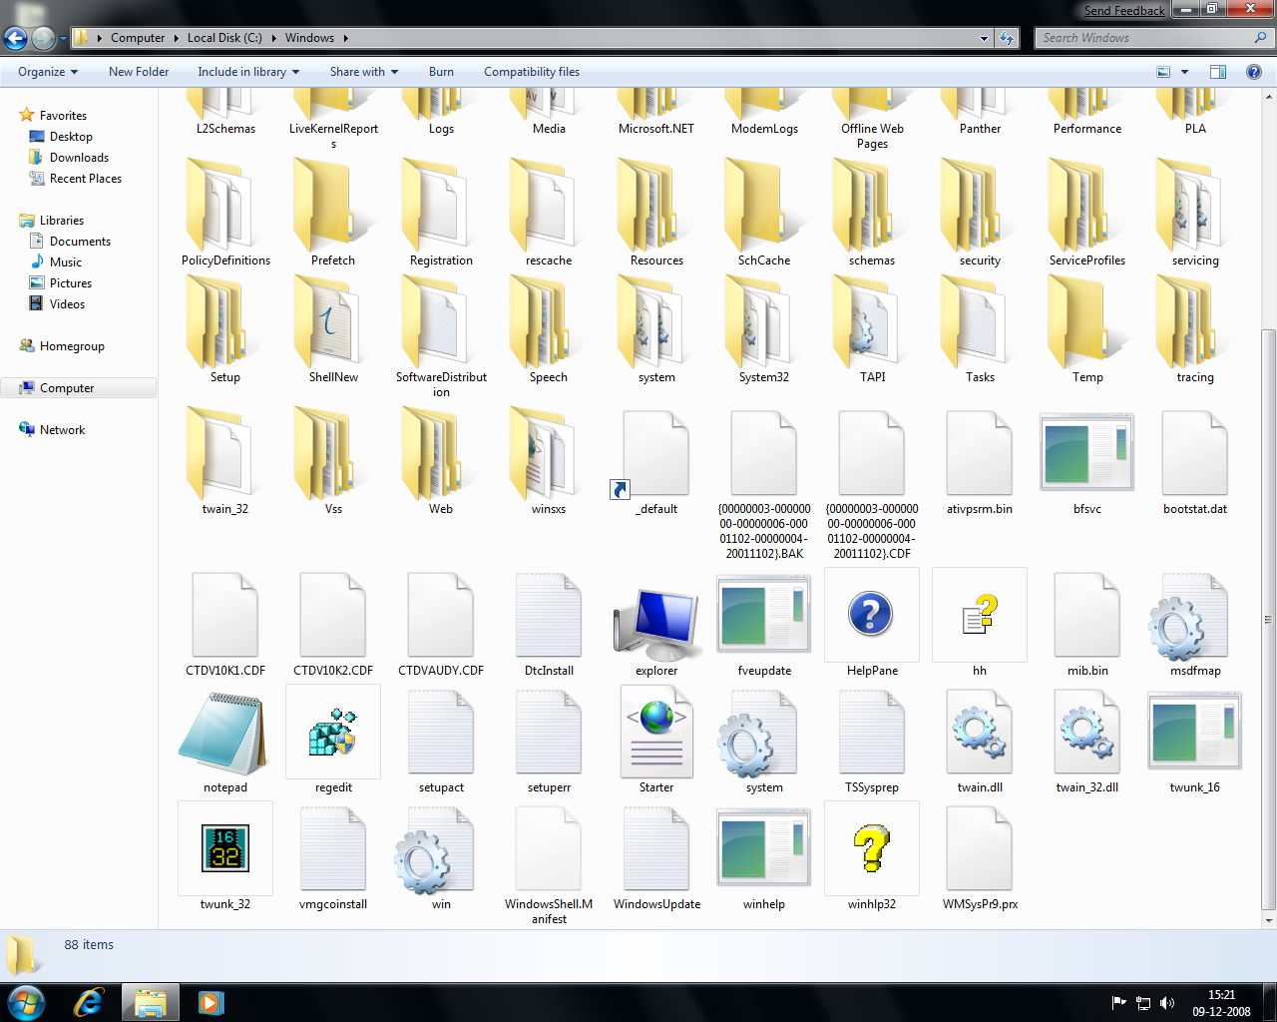Click the New Folder button
The width and height of the screenshot is (1277, 1022).
click(x=138, y=72)
